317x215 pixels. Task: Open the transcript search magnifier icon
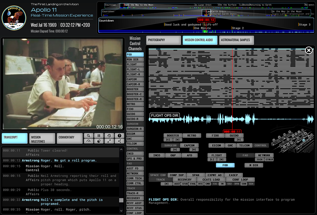coord(89,136)
